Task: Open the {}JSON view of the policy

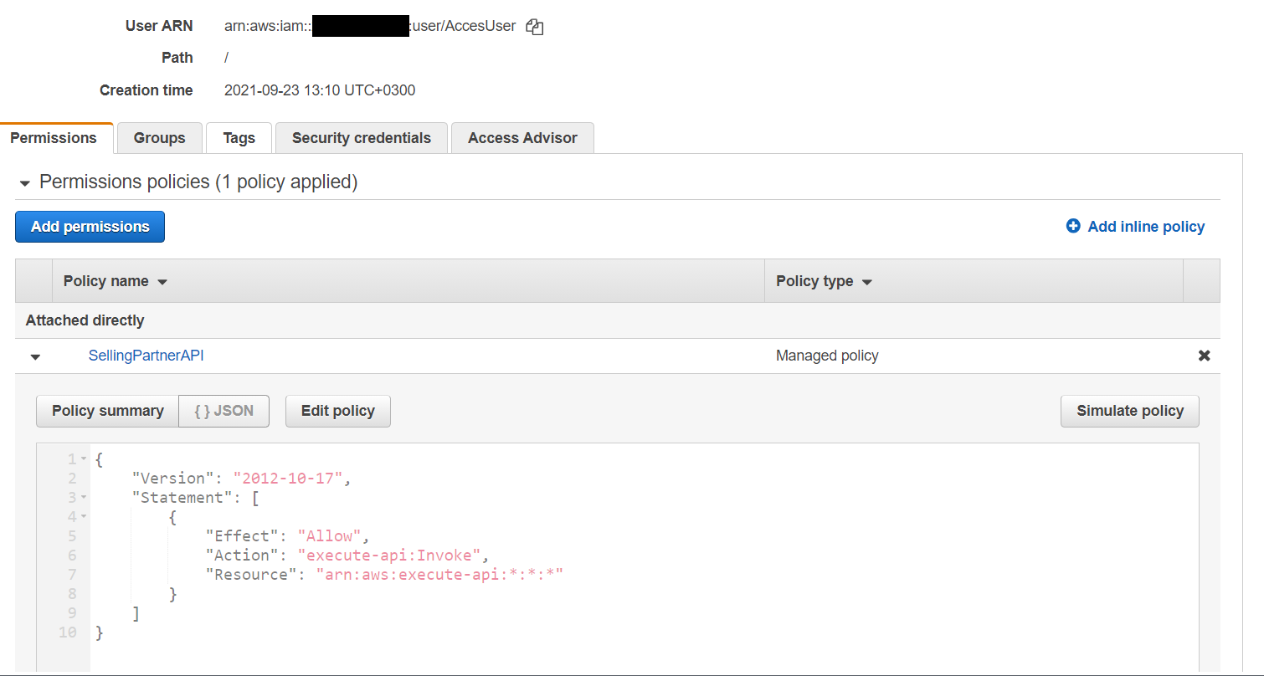Action: [x=224, y=411]
